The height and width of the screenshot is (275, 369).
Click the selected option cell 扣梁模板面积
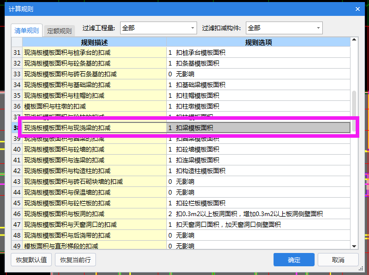click(x=258, y=128)
